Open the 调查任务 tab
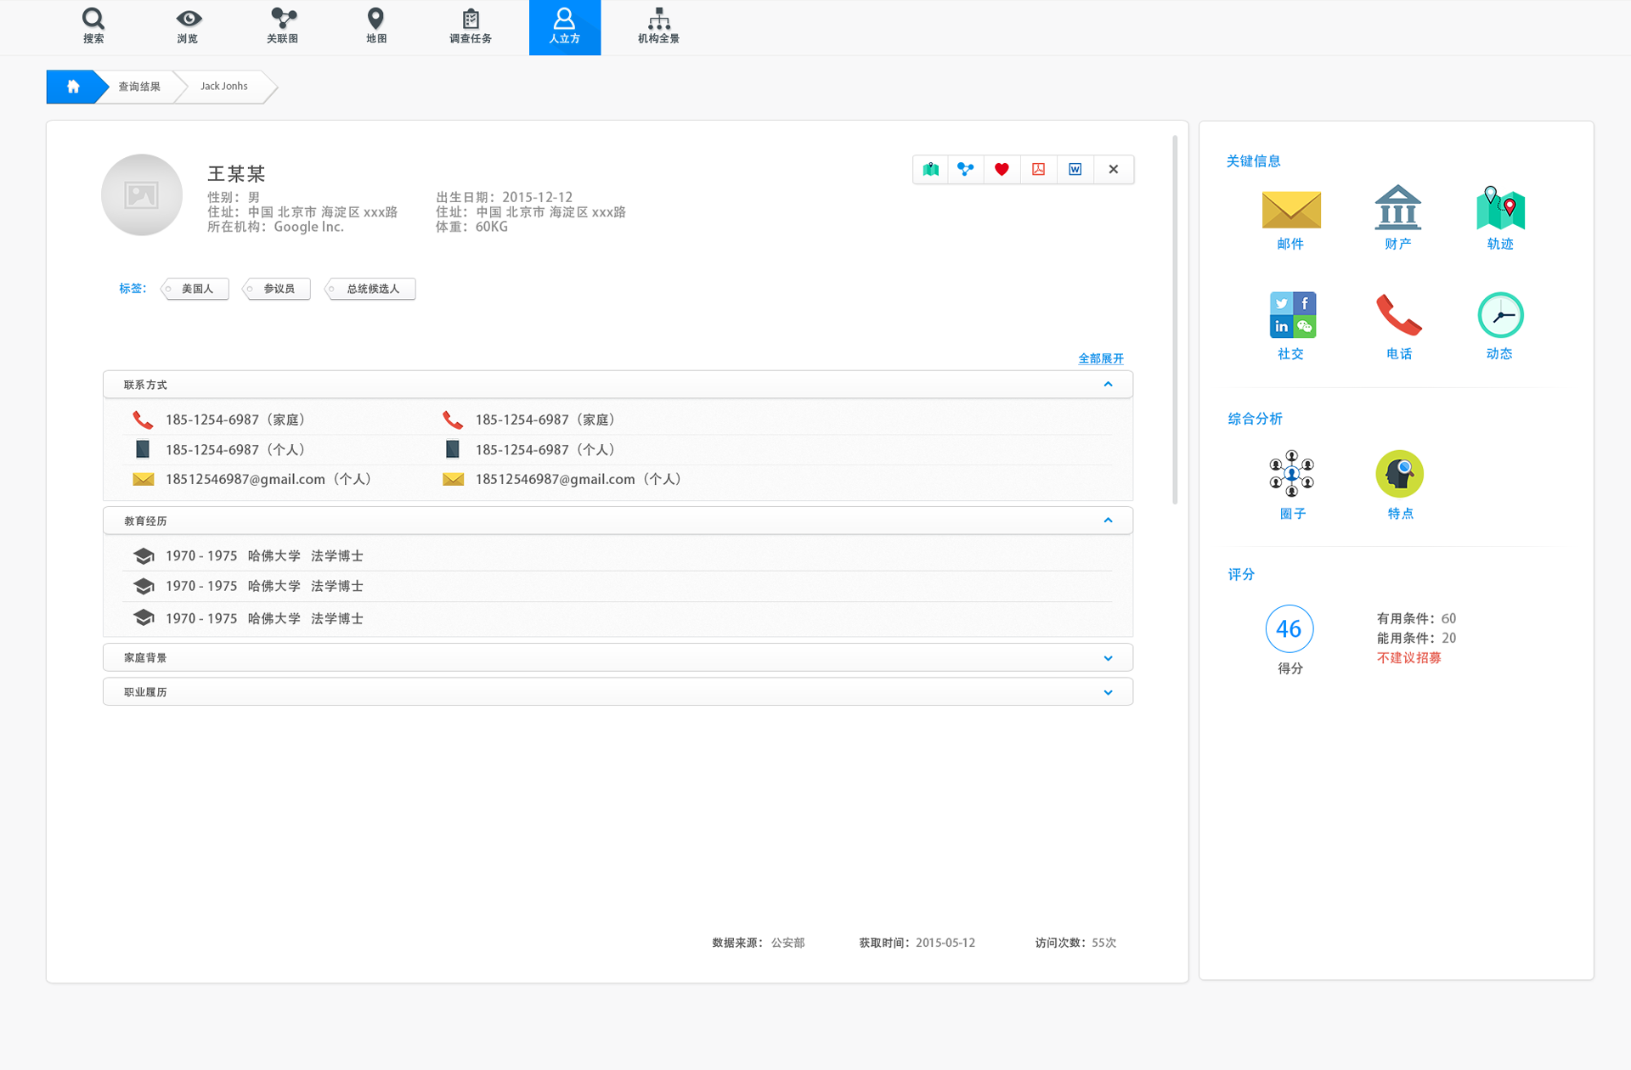 pos(471,27)
